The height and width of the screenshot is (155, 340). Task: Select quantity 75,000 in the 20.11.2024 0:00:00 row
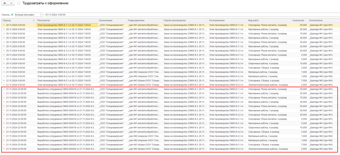click(299, 33)
